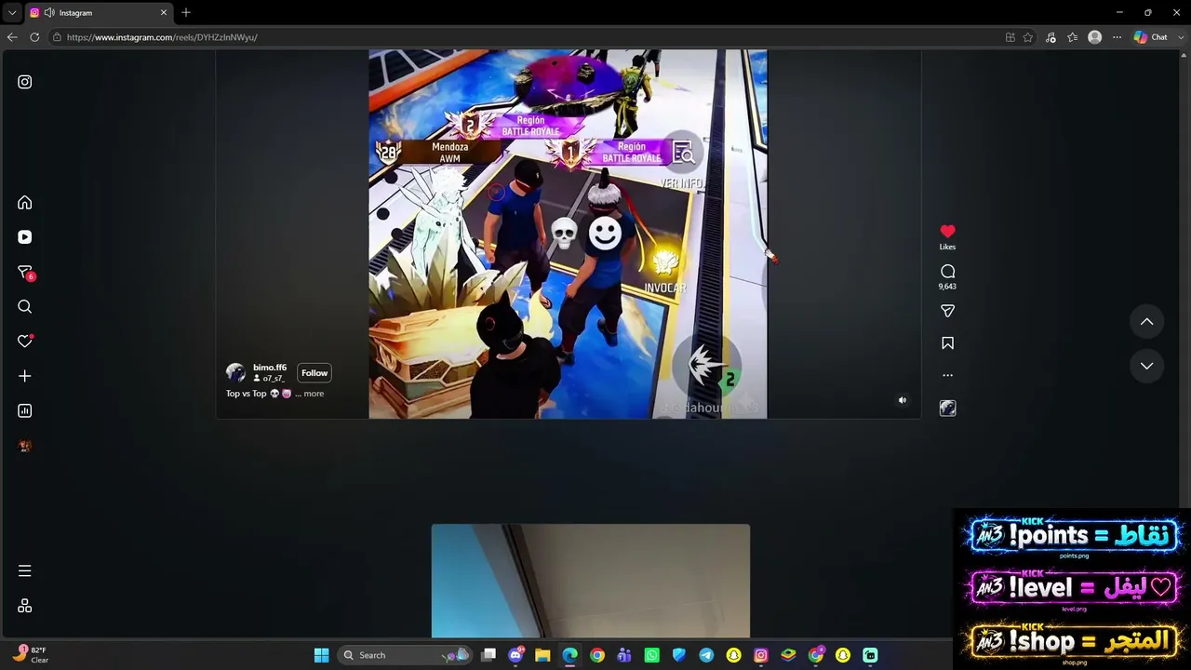Image resolution: width=1191 pixels, height=670 pixels.
Task: Open the More hamburger menu in sidebar
Action: [25, 570]
